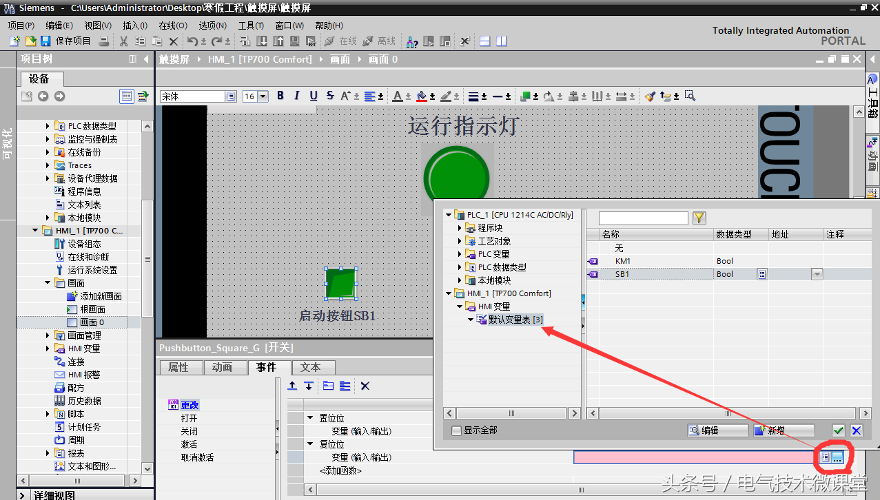Click the 新增 button in popup
The height and width of the screenshot is (500, 880).
[784, 430]
